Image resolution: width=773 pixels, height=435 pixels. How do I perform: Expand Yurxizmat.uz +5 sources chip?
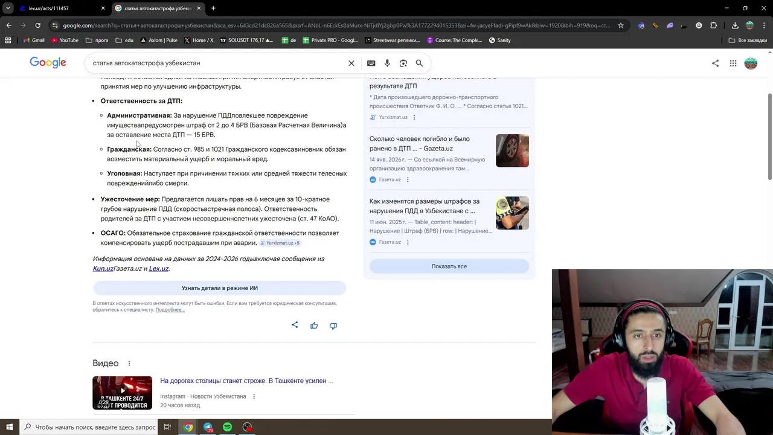tap(280, 243)
